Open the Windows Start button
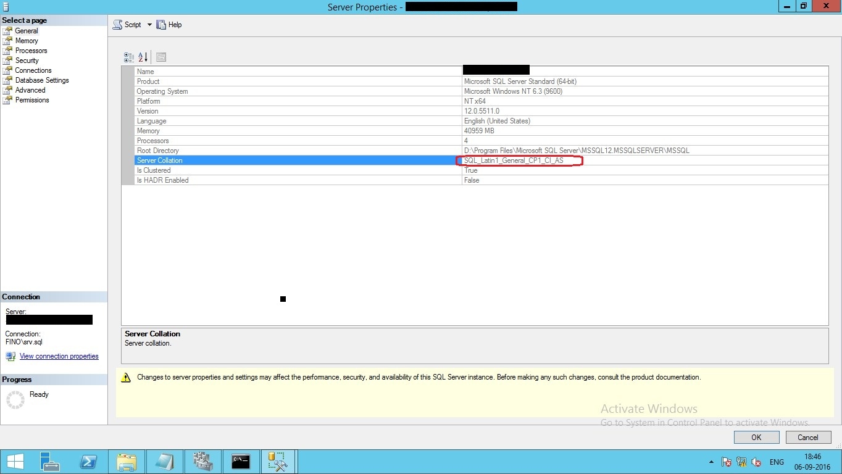 click(15, 462)
